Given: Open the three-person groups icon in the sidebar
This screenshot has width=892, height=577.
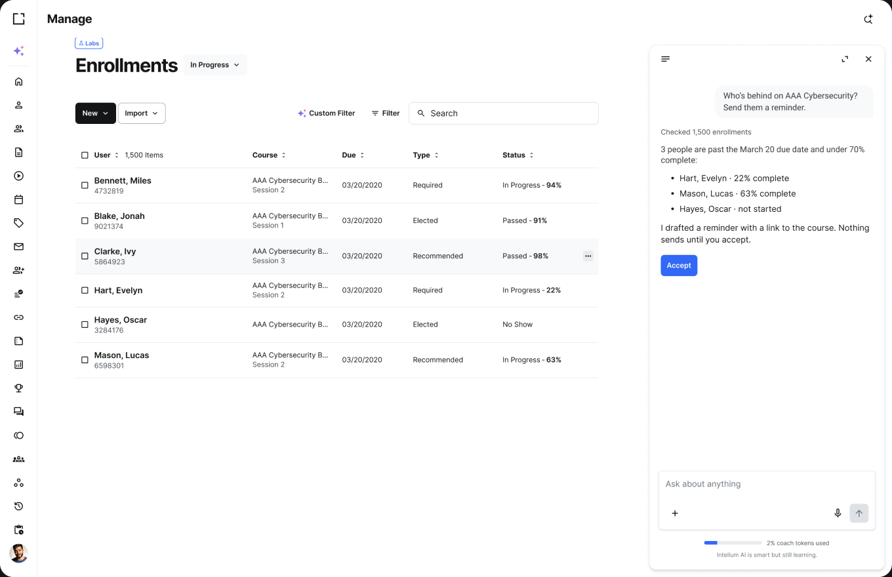Looking at the screenshot, I should [x=18, y=459].
